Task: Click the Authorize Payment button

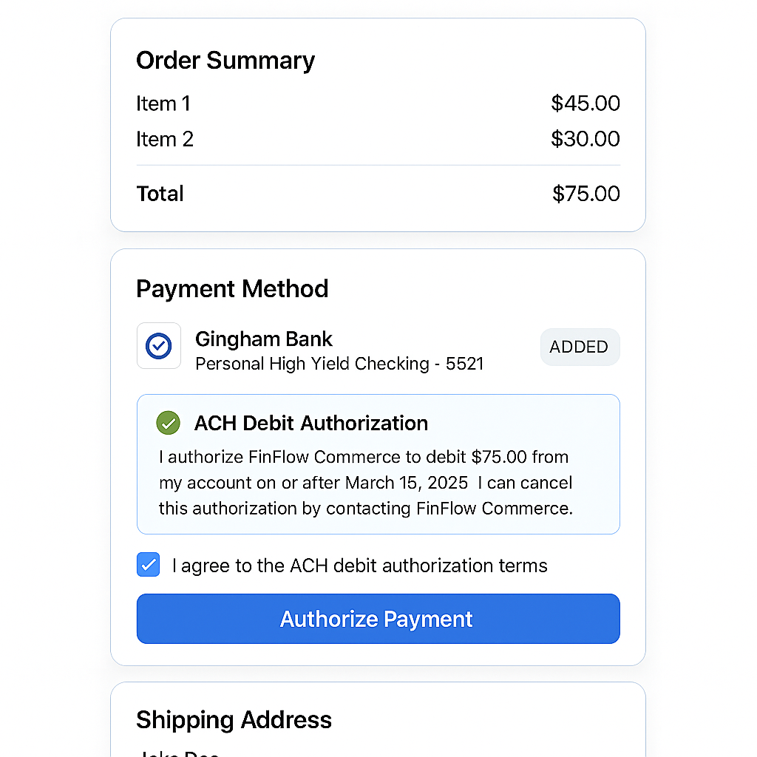Action: [x=378, y=619]
